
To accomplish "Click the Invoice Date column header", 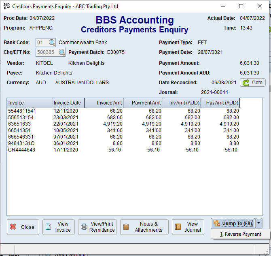I will point(68,103).
